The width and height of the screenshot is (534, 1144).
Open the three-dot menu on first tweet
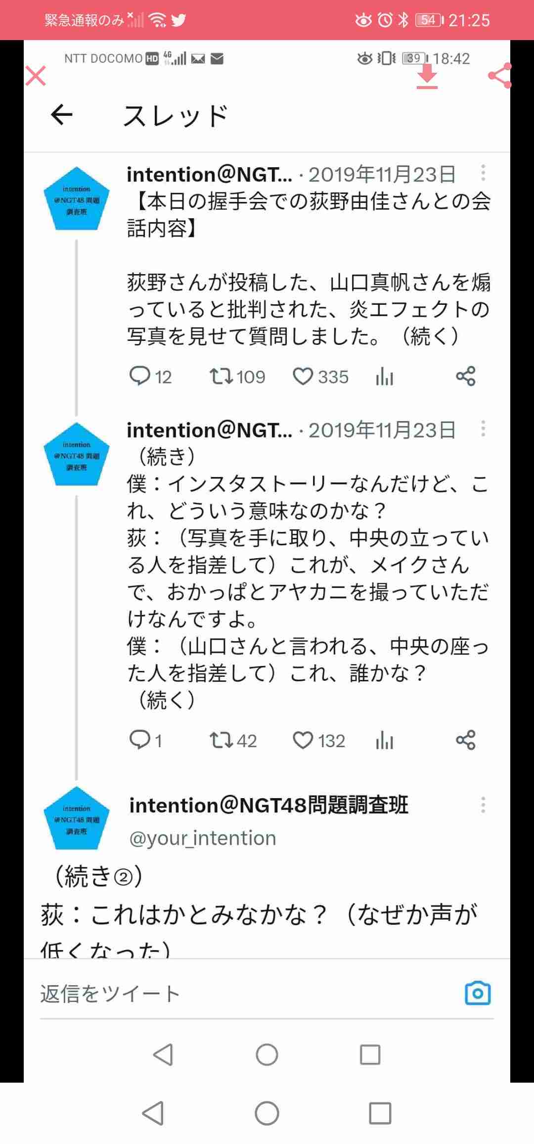(483, 173)
